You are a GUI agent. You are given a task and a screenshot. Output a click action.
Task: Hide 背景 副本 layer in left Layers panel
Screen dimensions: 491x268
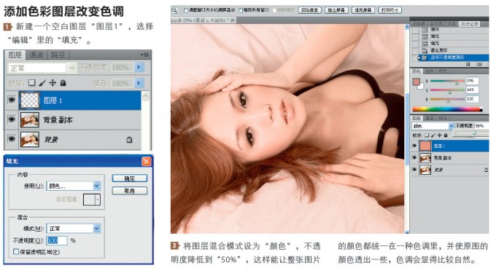pyautogui.click(x=12, y=119)
